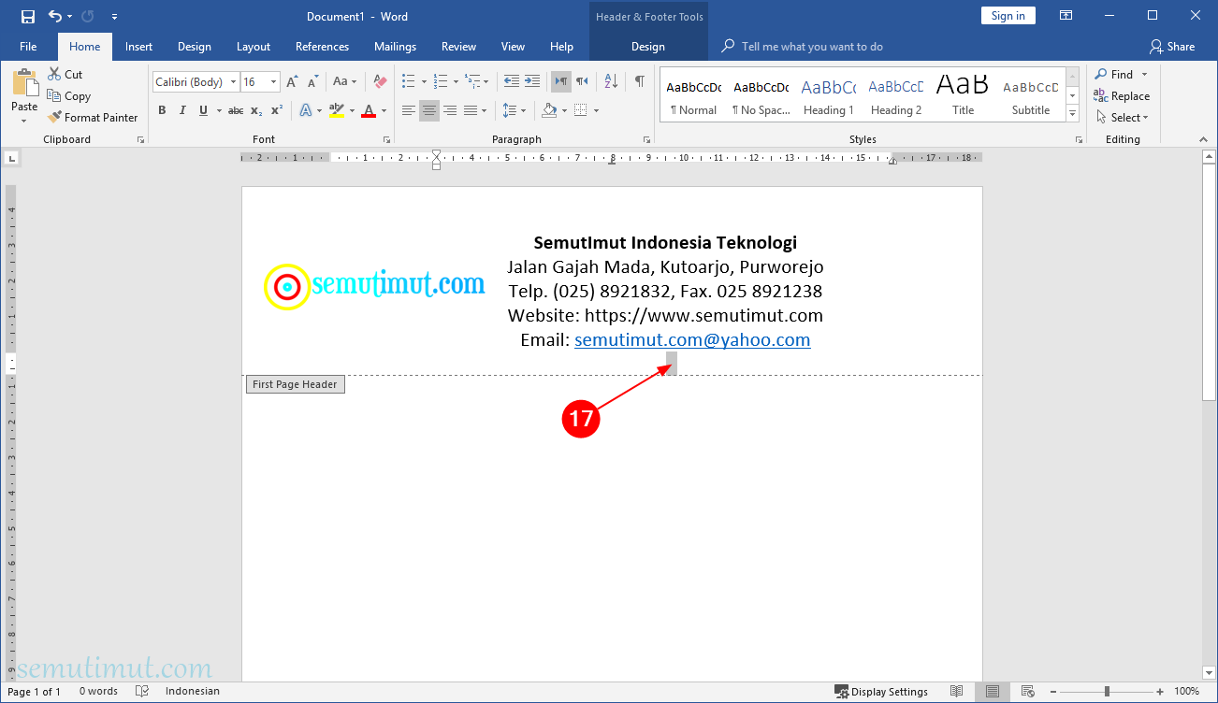Click the 100% zoom level
The height and width of the screenshot is (703, 1218).
click(1186, 692)
